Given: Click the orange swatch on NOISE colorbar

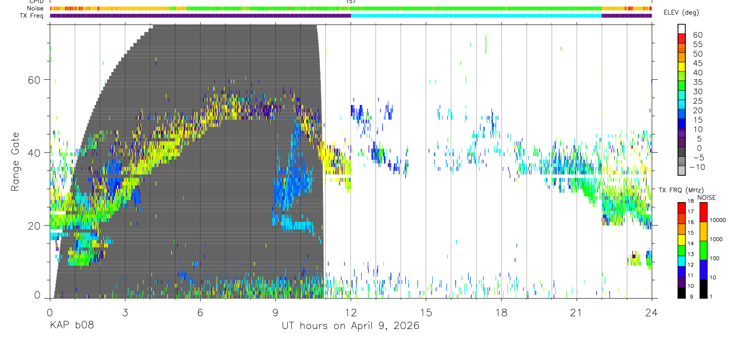Looking at the screenshot, I should tap(703, 231).
